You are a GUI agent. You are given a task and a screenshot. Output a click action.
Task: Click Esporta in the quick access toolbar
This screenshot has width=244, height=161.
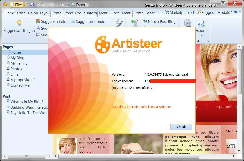(80, 5)
